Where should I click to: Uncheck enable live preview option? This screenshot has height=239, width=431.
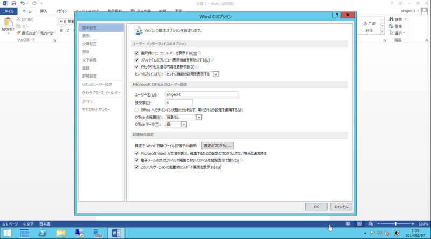click(x=137, y=60)
